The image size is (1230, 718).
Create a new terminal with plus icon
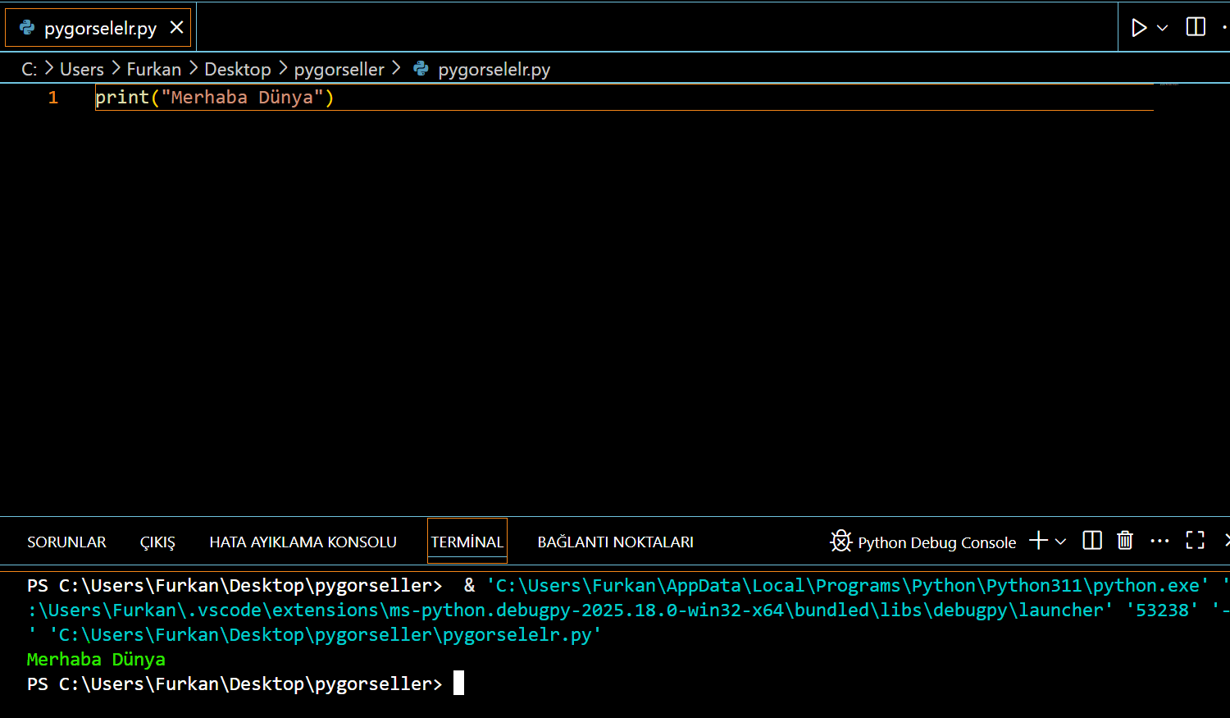1038,541
